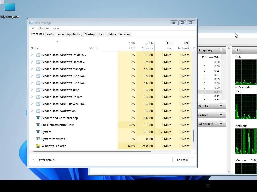The height and width of the screenshot is (192, 257).
Task: Expand Service Host: Windows License row
Action: point(32,62)
